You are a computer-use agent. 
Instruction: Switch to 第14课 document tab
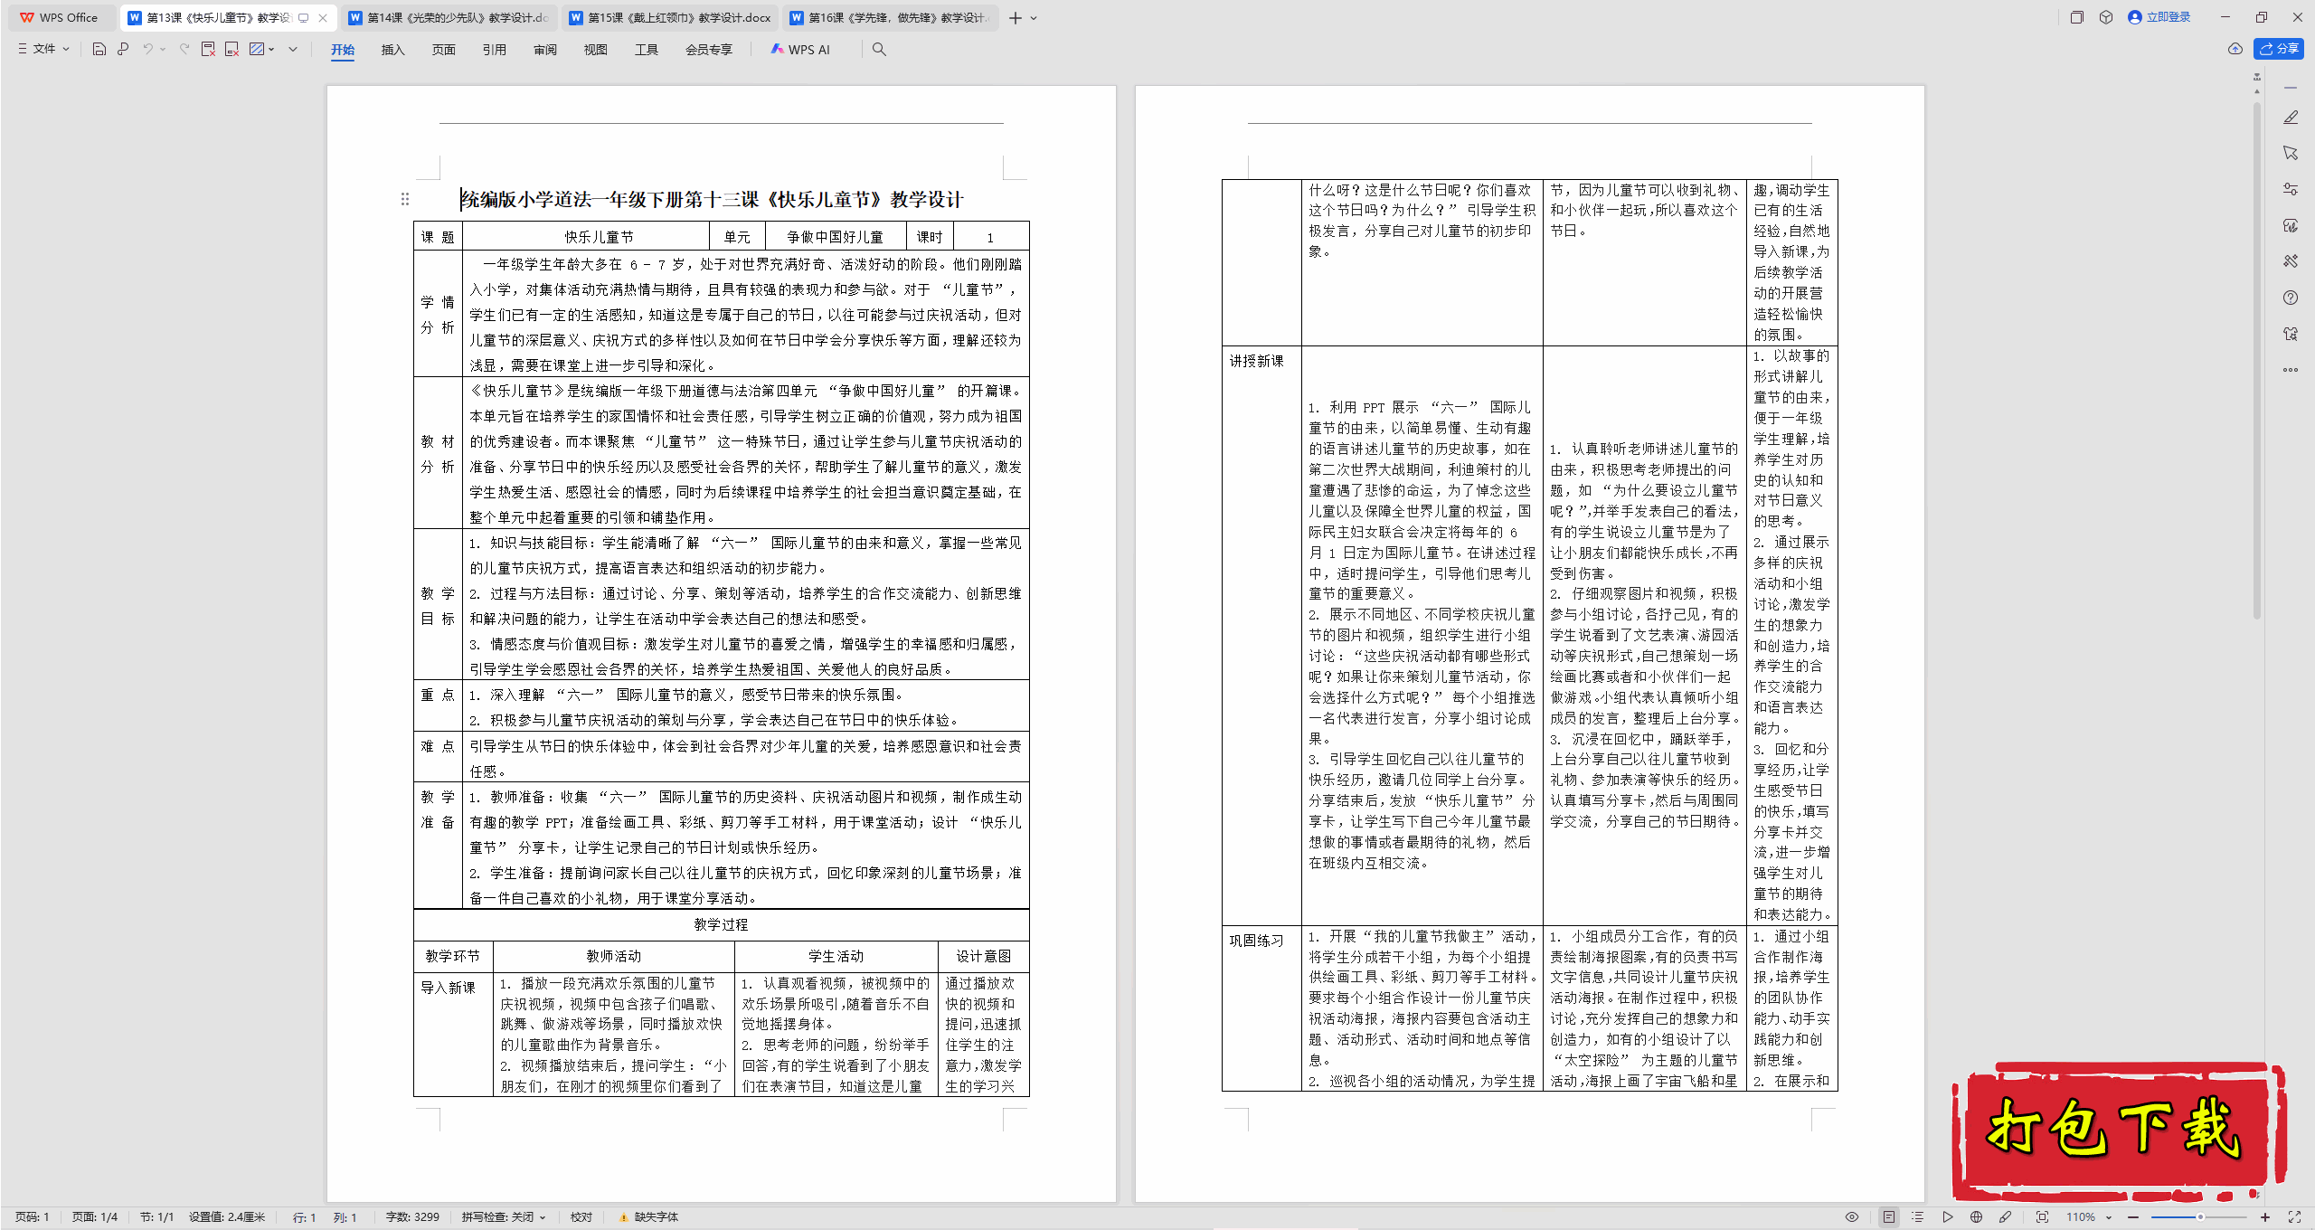pyautogui.click(x=449, y=18)
